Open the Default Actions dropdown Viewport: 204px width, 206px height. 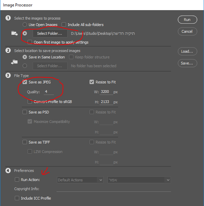(80, 180)
